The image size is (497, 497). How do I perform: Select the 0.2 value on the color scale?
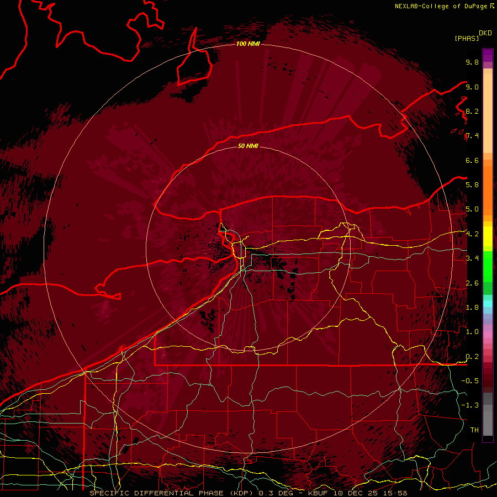tap(472, 357)
